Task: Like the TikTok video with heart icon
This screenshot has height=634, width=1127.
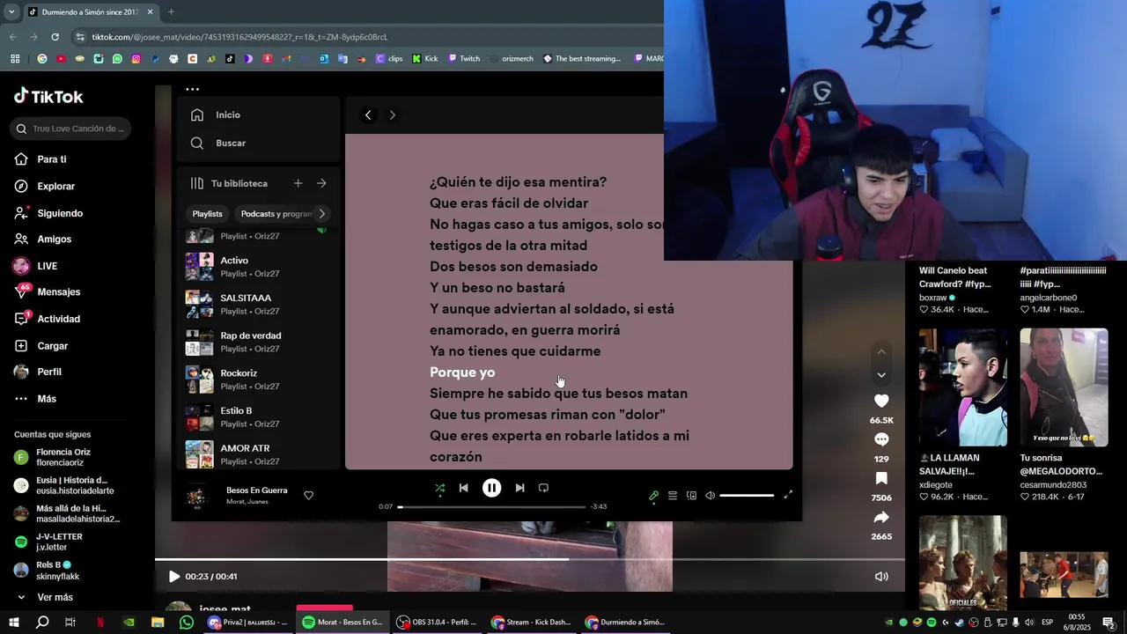Action: pyautogui.click(x=881, y=401)
